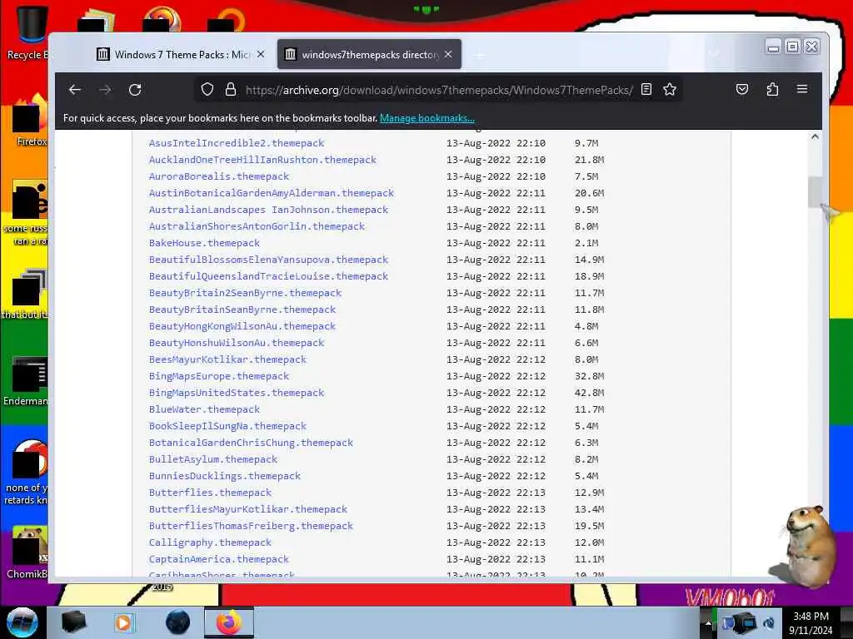Select Firefox desktop shortcut
The width and height of the screenshot is (853, 639).
point(31,122)
